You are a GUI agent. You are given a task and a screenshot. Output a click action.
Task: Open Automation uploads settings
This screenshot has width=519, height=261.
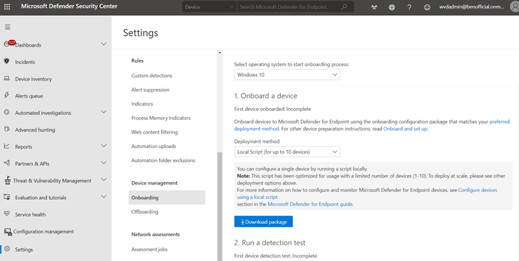click(x=154, y=147)
